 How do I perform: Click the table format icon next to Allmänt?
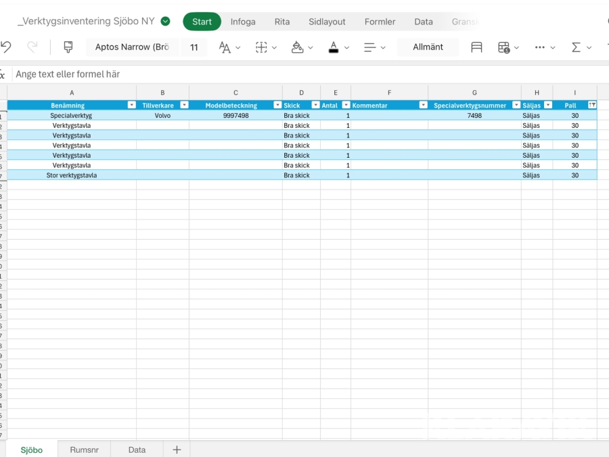click(x=476, y=47)
